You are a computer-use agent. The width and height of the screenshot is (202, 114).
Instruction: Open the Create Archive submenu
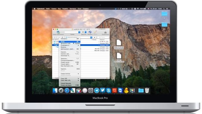(69, 74)
